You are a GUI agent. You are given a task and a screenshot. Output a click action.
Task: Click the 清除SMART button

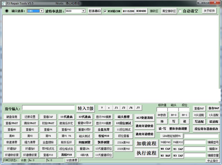click(30, 123)
